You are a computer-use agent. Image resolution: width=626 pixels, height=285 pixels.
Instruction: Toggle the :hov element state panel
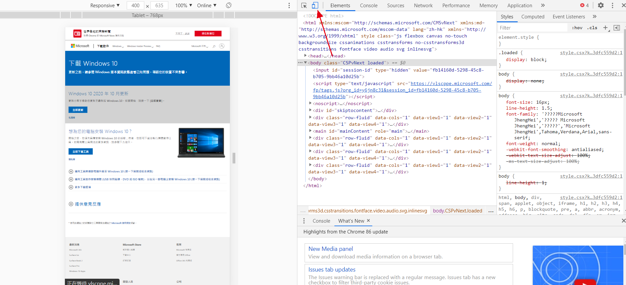click(x=577, y=28)
